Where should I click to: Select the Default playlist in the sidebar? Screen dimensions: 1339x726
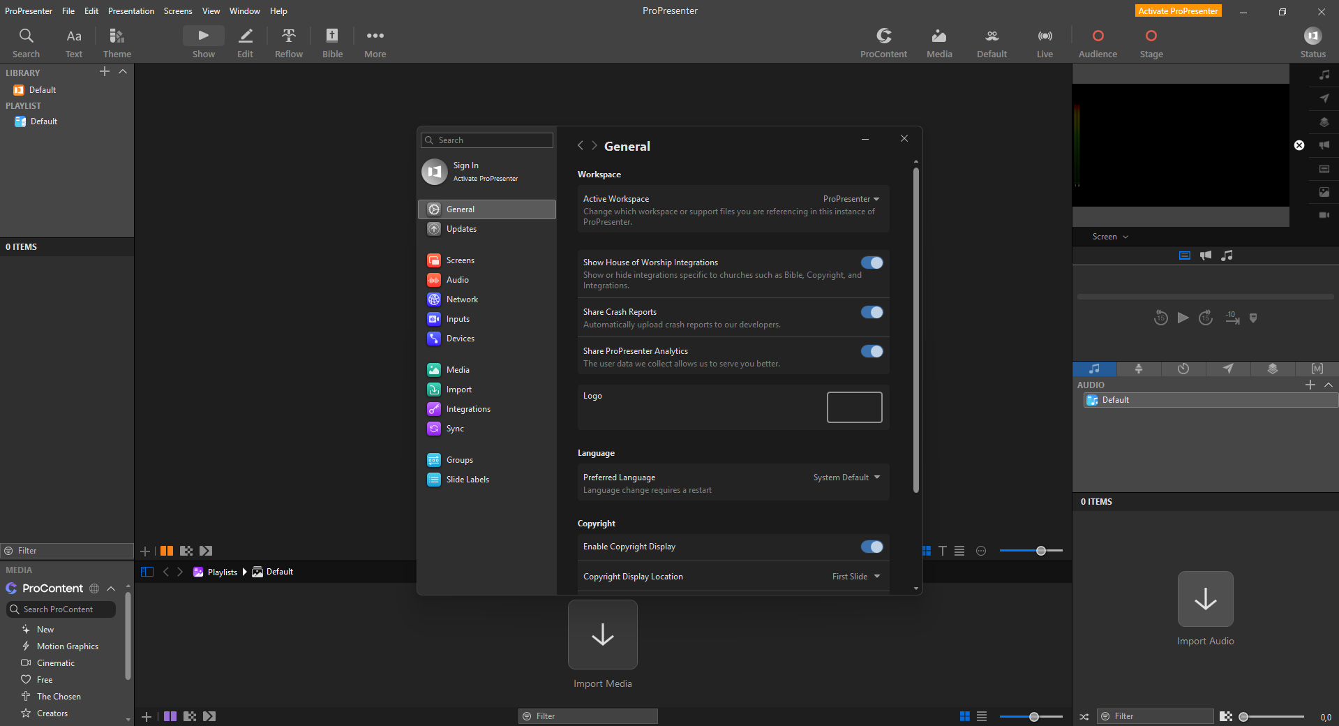[x=44, y=121]
